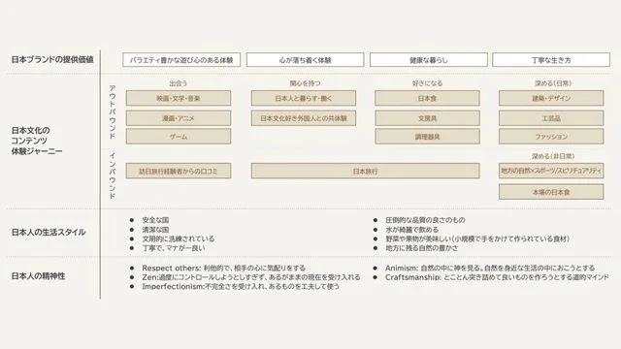Click the Craftsmanship bullet line
The image size is (621, 349).
click(497, 277)
